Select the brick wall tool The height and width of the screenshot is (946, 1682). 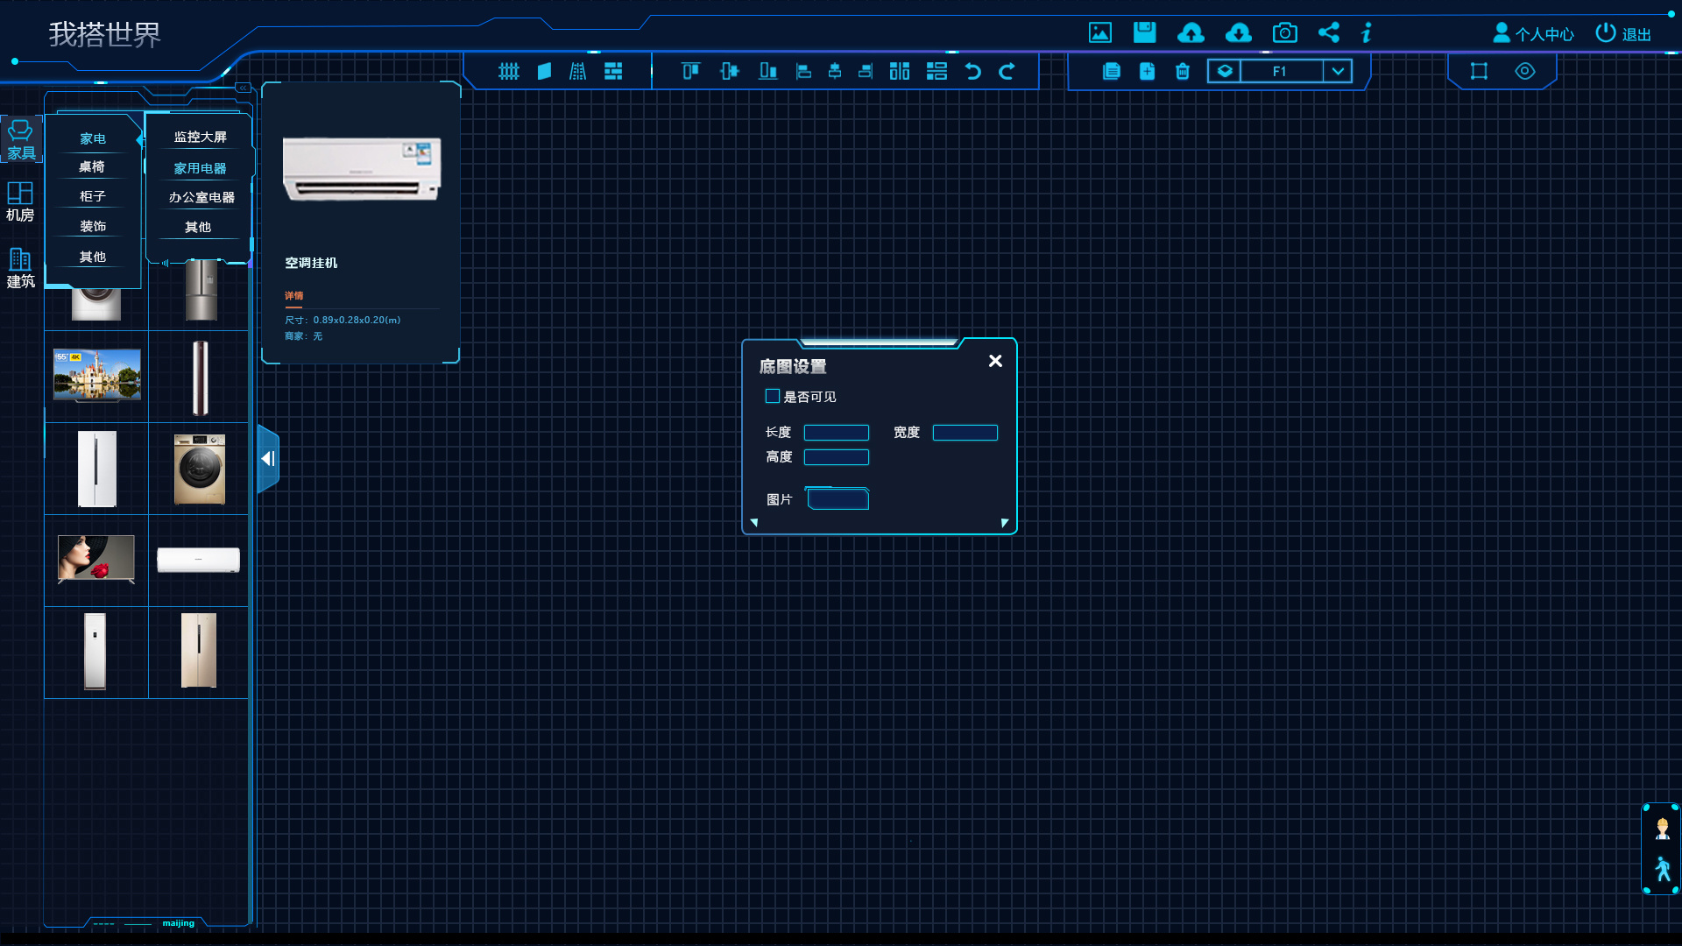coord(613,71)
